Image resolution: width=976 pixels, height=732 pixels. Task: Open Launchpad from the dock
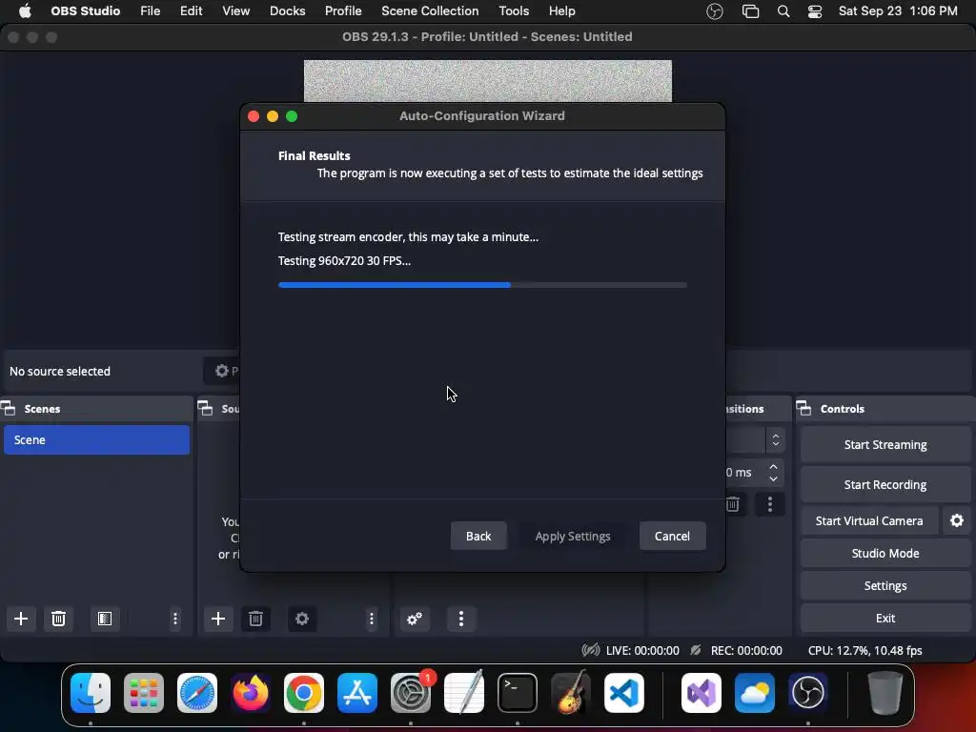144,692
